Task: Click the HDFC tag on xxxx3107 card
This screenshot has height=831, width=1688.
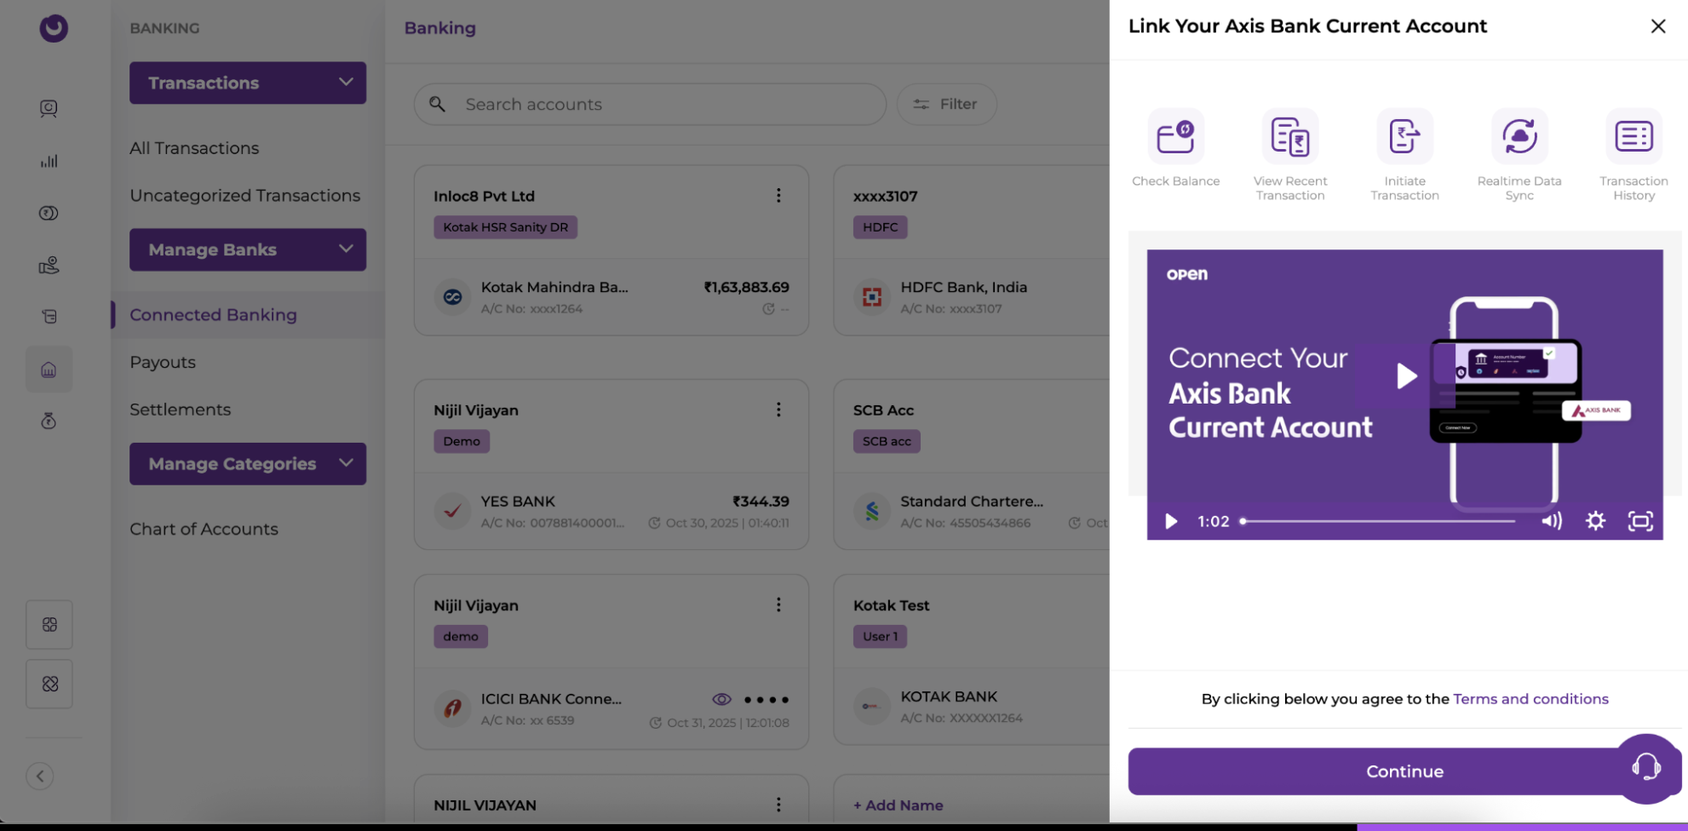Action: pyautogui.click(x=881, y=227)
